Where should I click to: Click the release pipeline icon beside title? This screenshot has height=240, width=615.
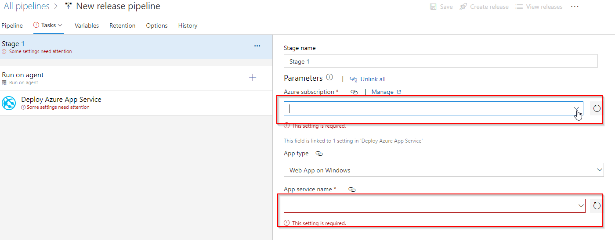(x=68, y=6)
